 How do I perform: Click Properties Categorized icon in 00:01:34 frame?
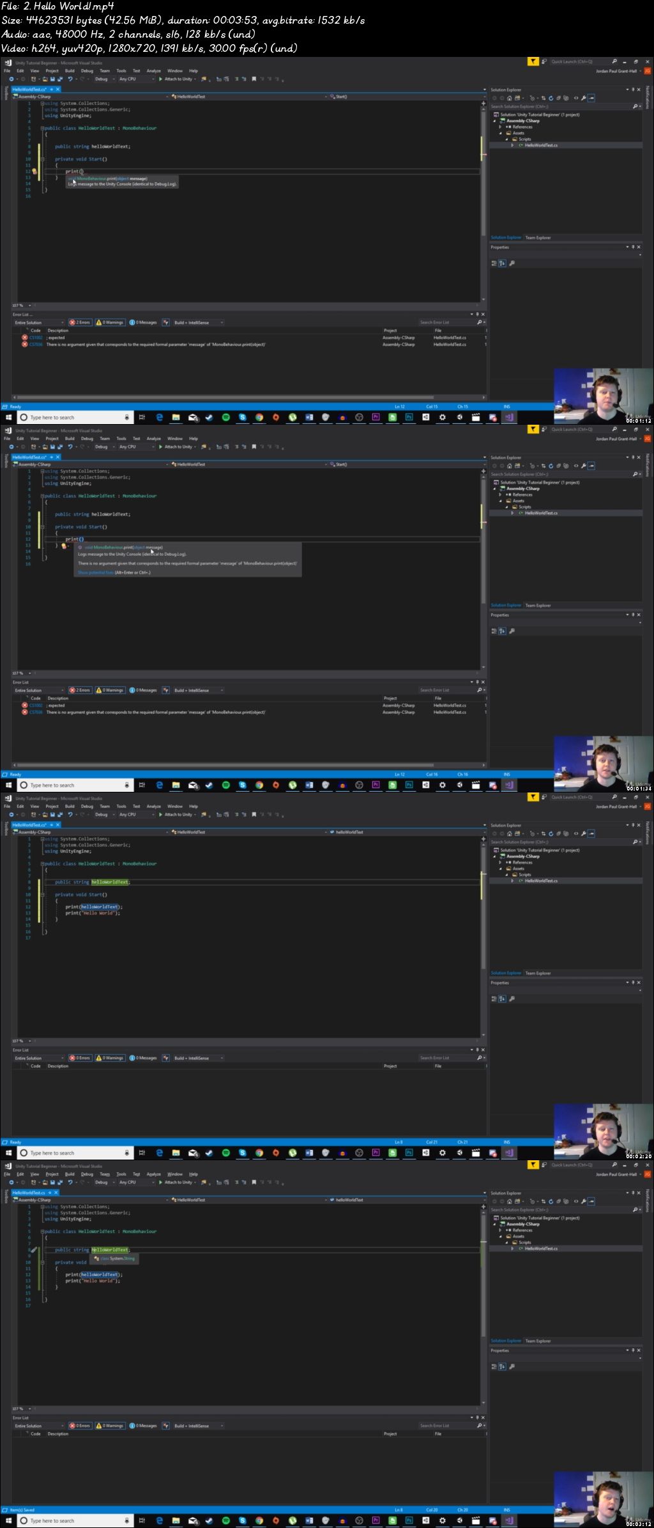494,631
